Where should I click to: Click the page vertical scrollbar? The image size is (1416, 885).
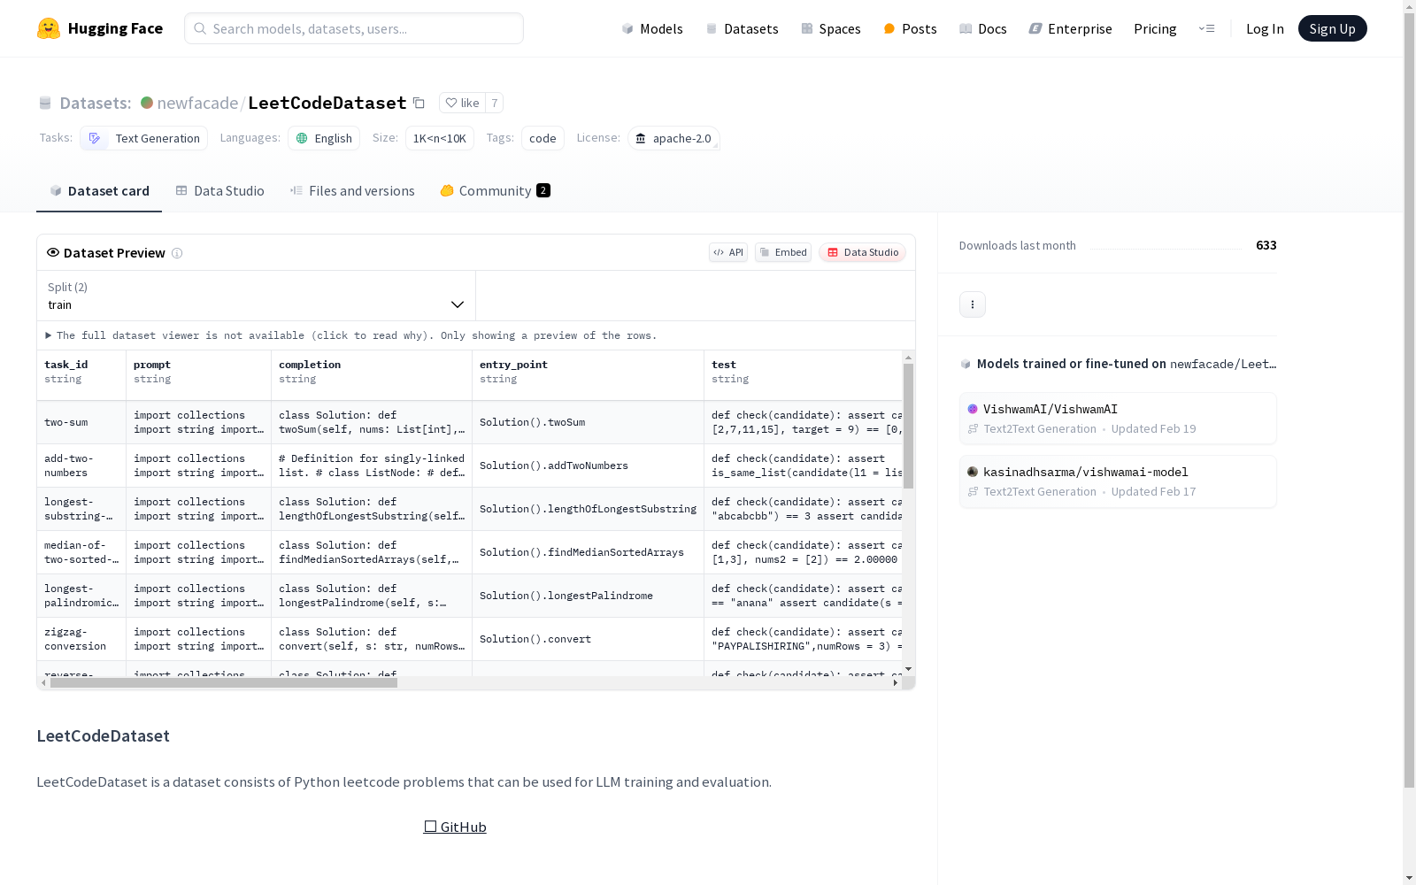point(1409,398)
